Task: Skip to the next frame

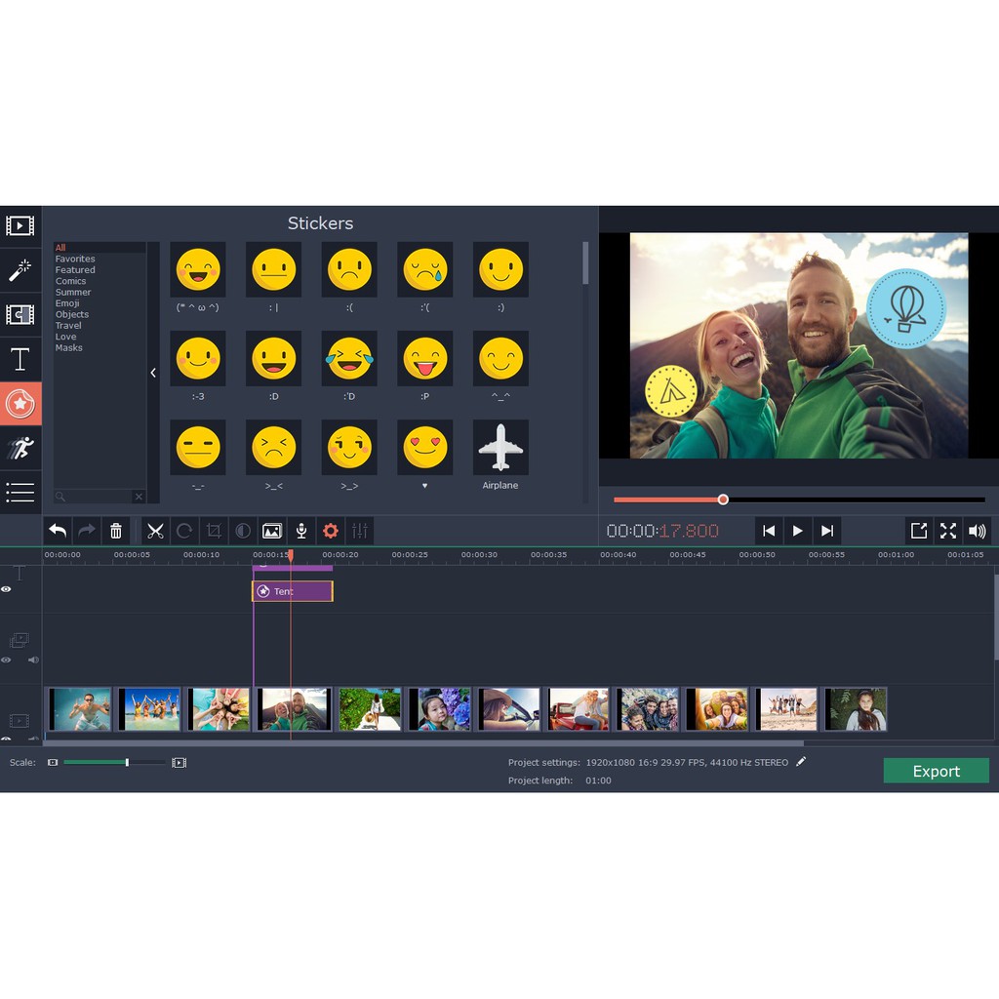Action: click(x=827, y=531)
